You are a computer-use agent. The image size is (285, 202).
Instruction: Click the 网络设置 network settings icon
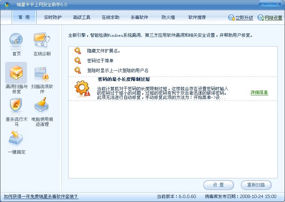[x=261, y=17]
